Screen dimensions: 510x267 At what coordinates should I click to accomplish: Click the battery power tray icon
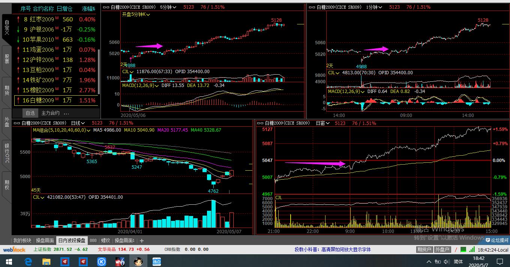(438, 261)
